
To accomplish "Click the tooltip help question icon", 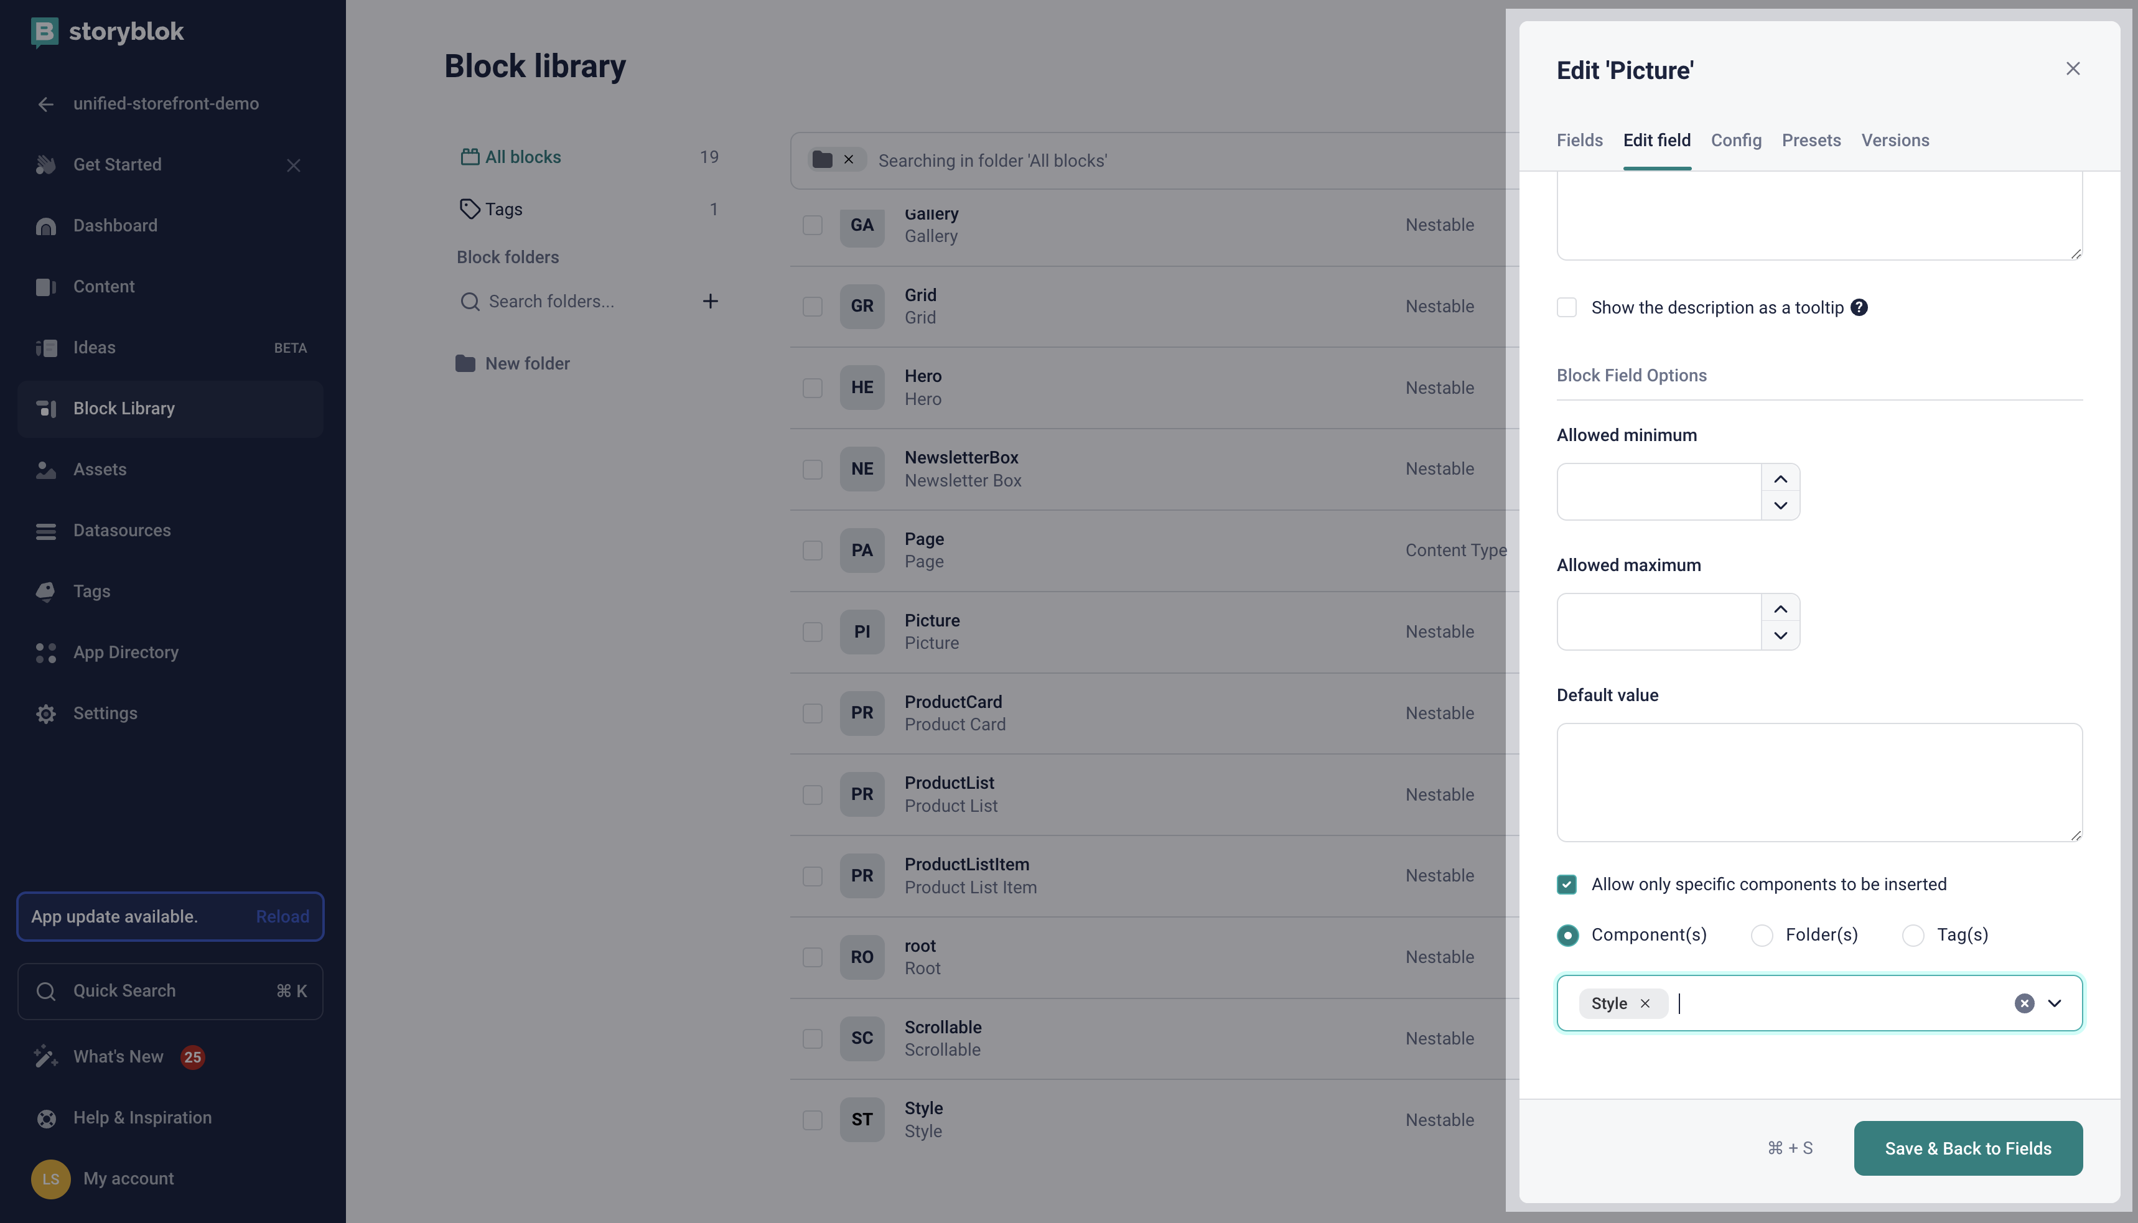I will (1859, 307).
